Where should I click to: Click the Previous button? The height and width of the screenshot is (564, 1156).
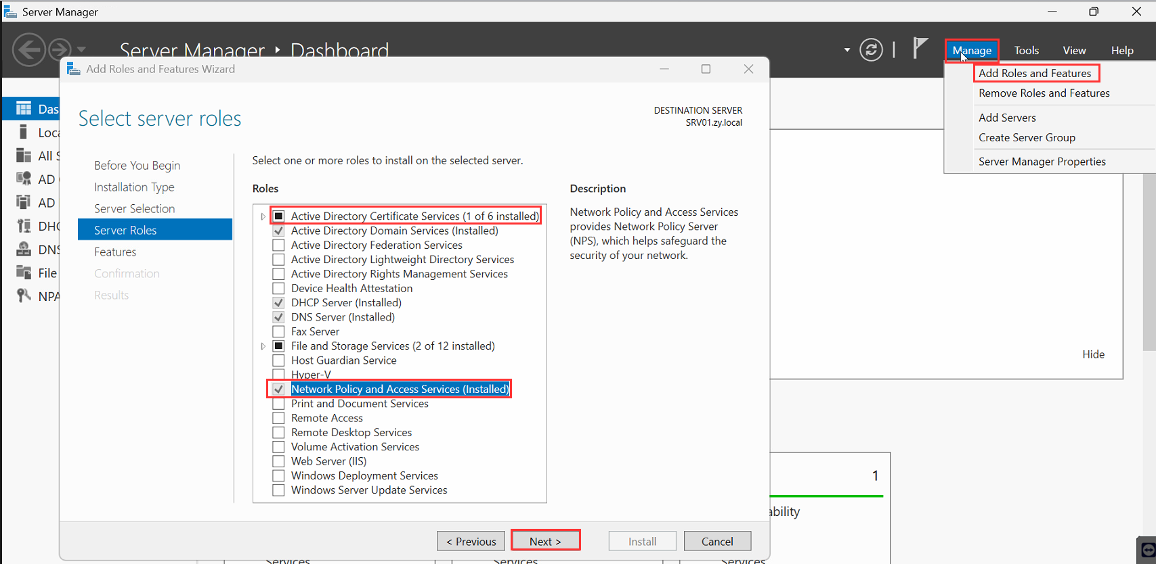(471, 541)
